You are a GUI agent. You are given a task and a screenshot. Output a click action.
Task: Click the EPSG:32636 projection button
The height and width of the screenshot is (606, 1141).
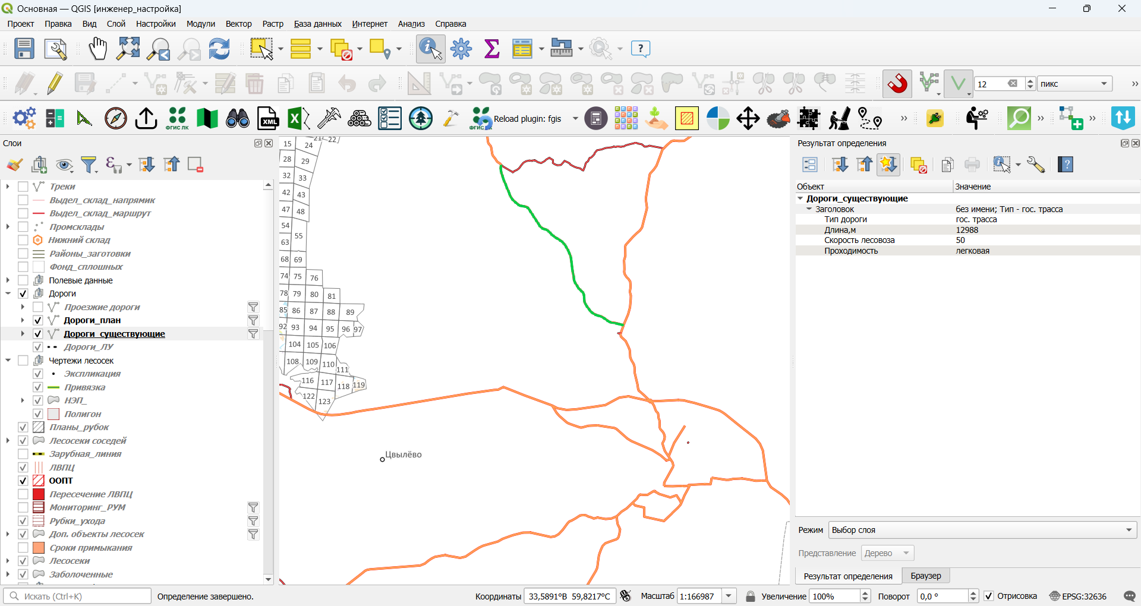pos(1078,596)
